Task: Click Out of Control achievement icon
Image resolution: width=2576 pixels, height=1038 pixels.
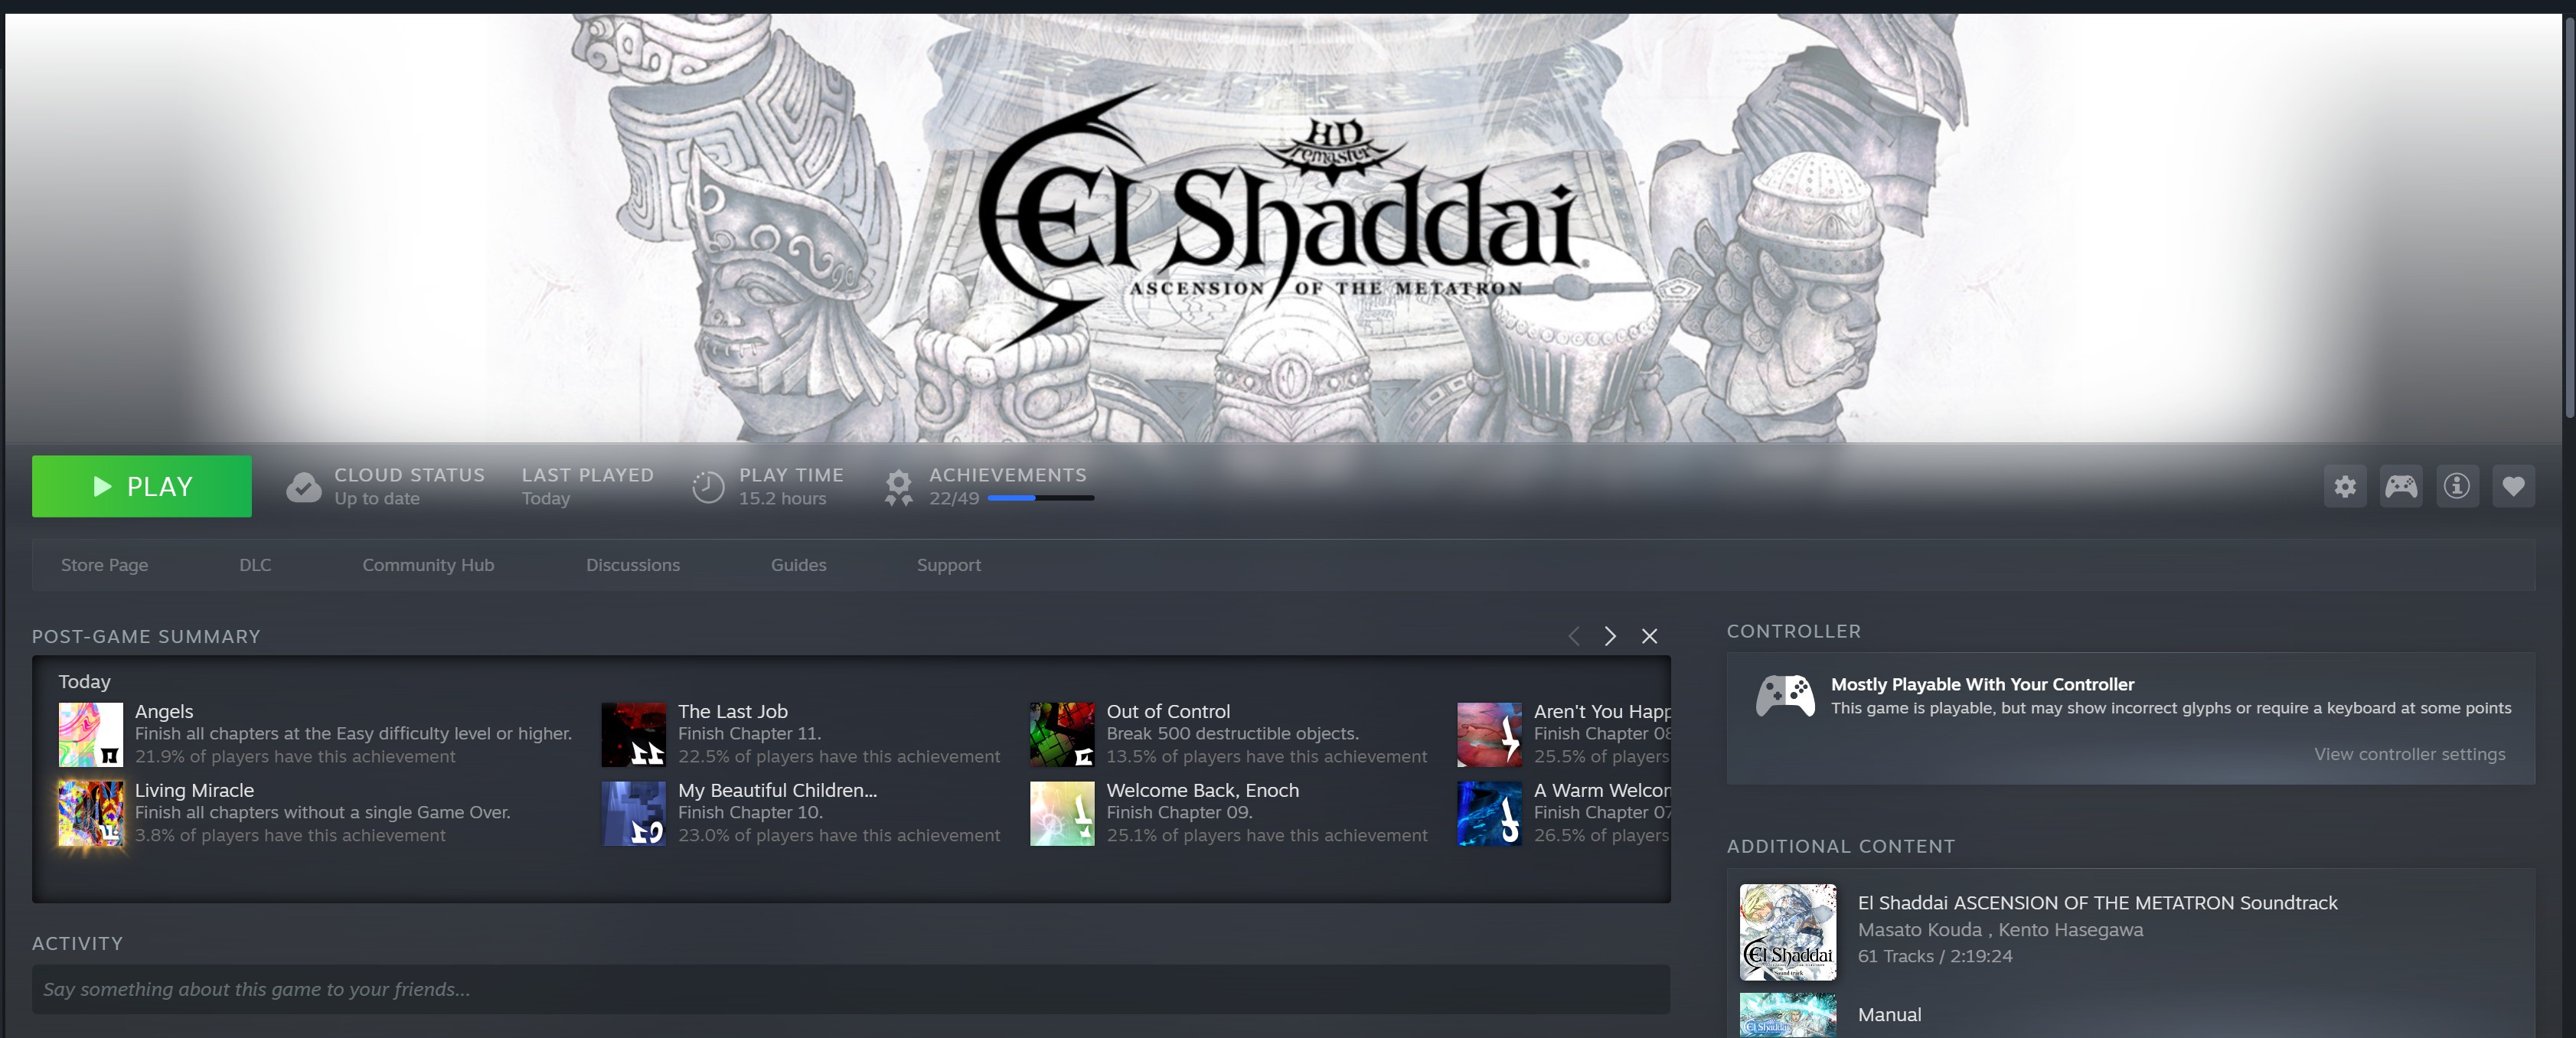Action: click(1062, 735)
